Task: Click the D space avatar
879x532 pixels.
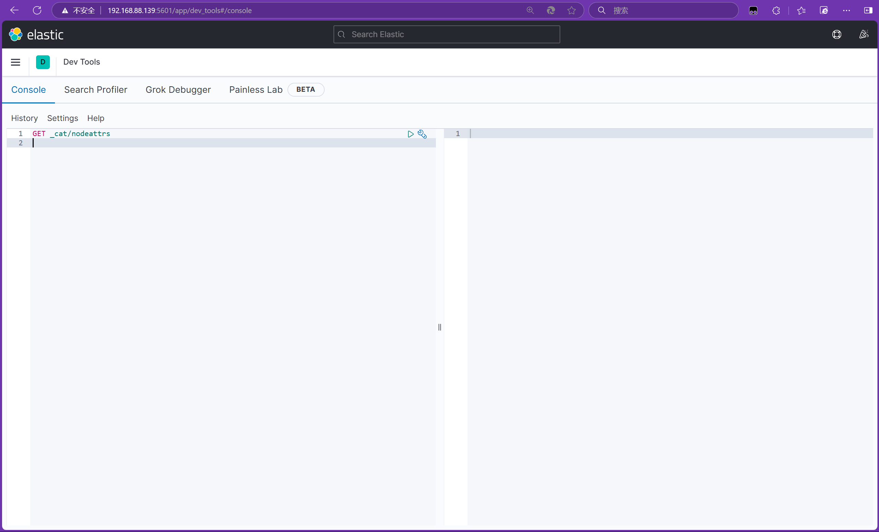Action: pos(43,62)
